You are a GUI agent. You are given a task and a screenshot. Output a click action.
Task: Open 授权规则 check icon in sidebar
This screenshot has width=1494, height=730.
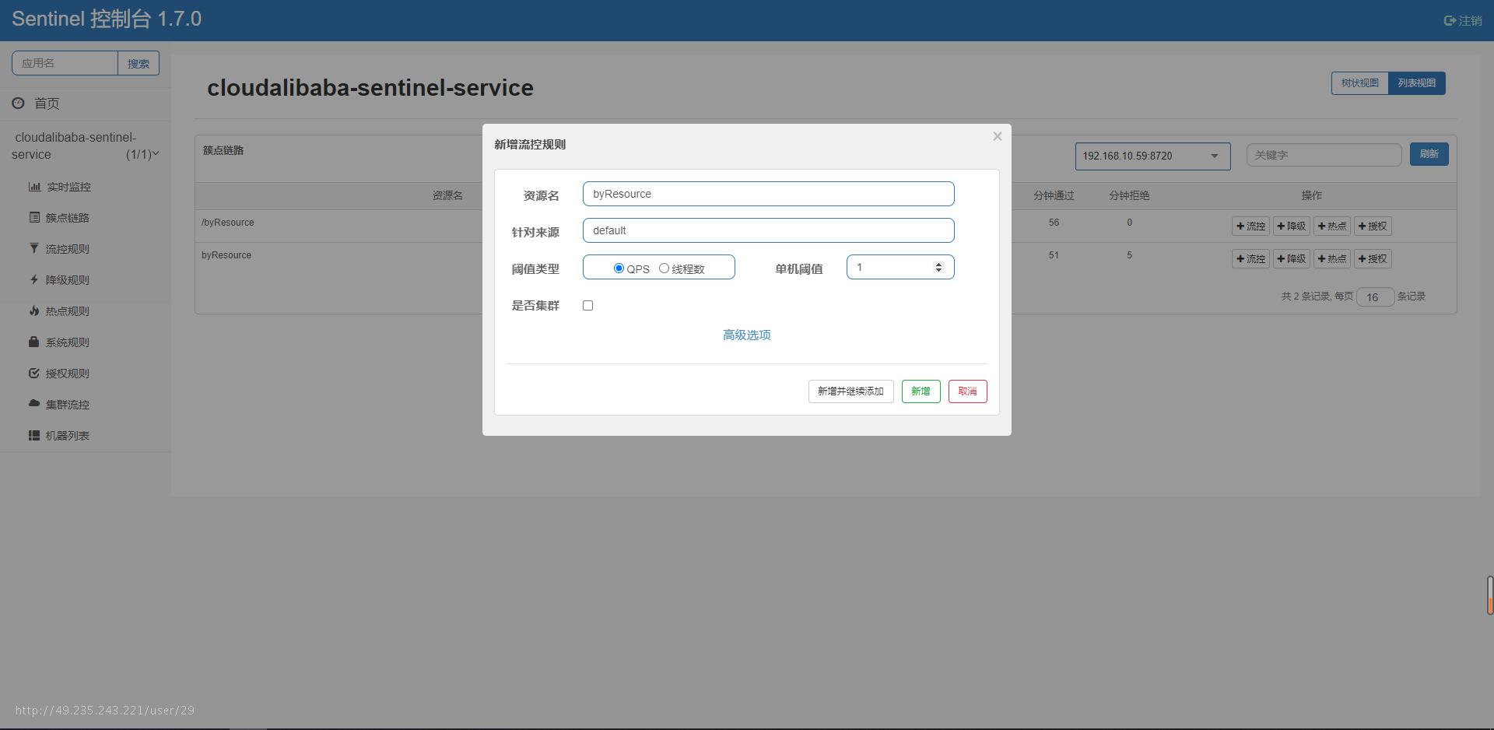tap(34, 374)
